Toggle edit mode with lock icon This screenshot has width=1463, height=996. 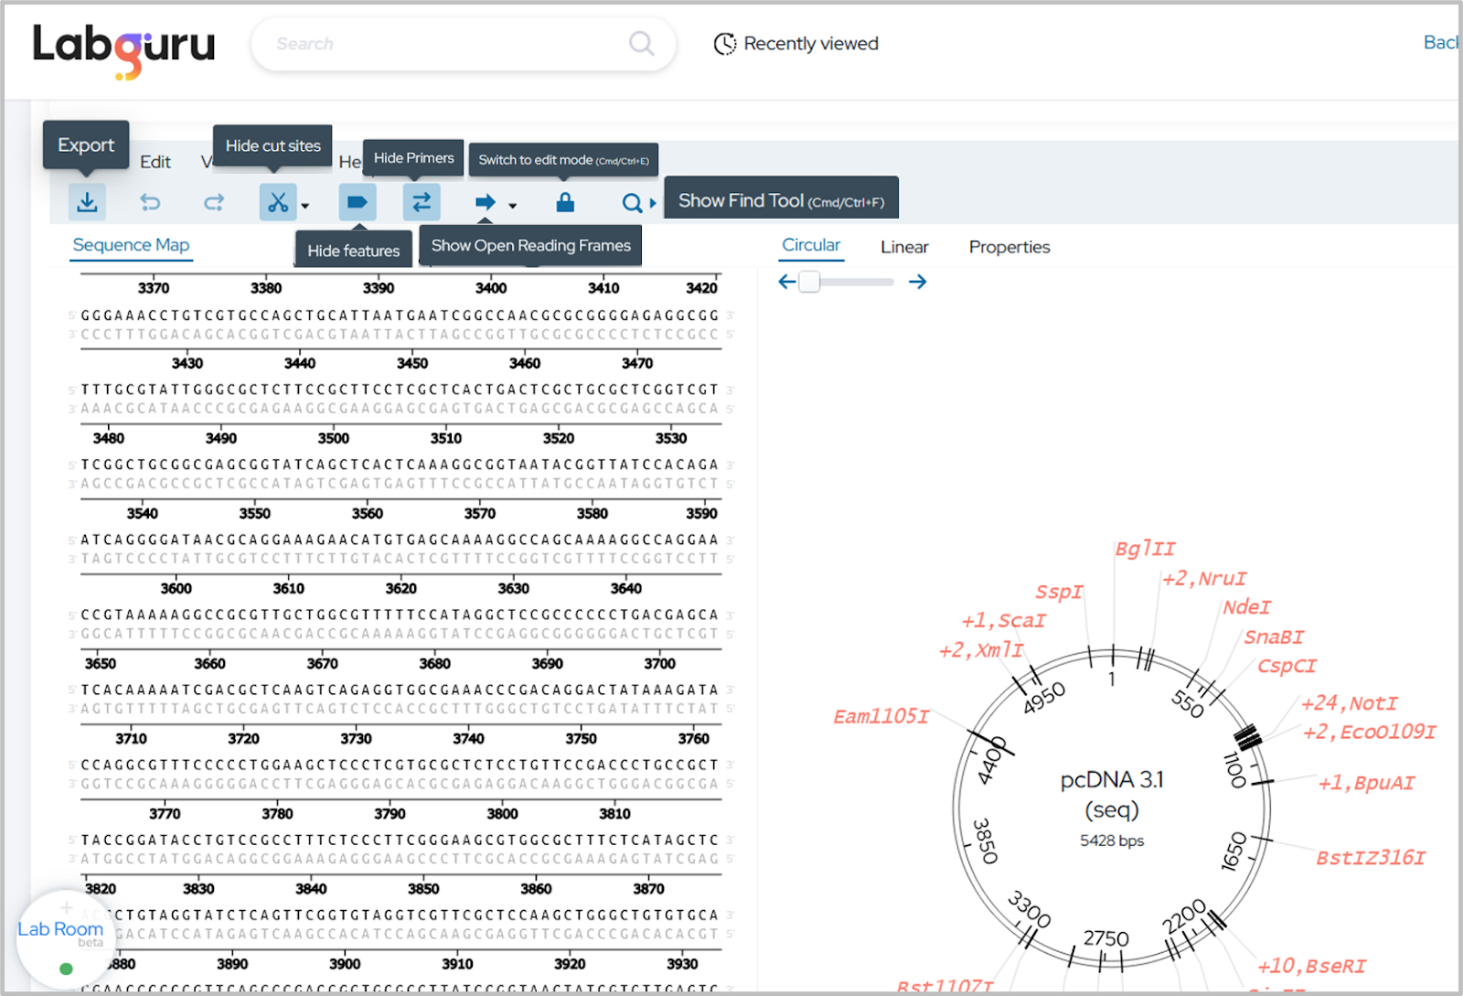565,202
